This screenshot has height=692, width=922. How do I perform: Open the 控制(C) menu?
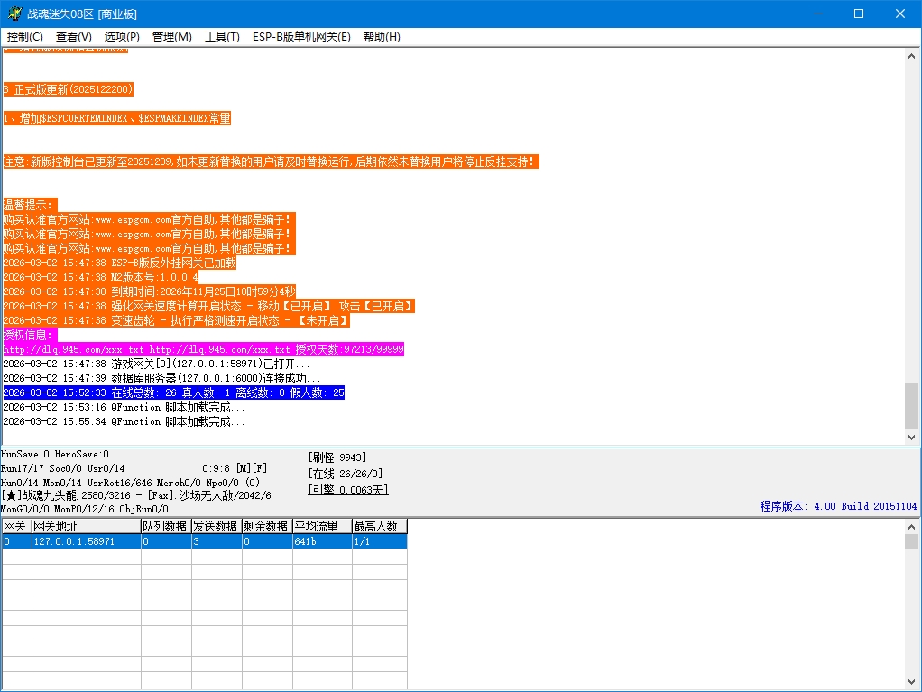click(x=25, y=37)
